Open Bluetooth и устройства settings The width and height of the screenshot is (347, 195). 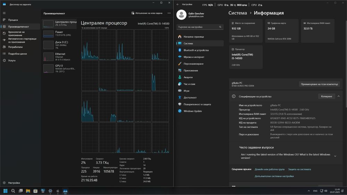[x=200, y=50]
